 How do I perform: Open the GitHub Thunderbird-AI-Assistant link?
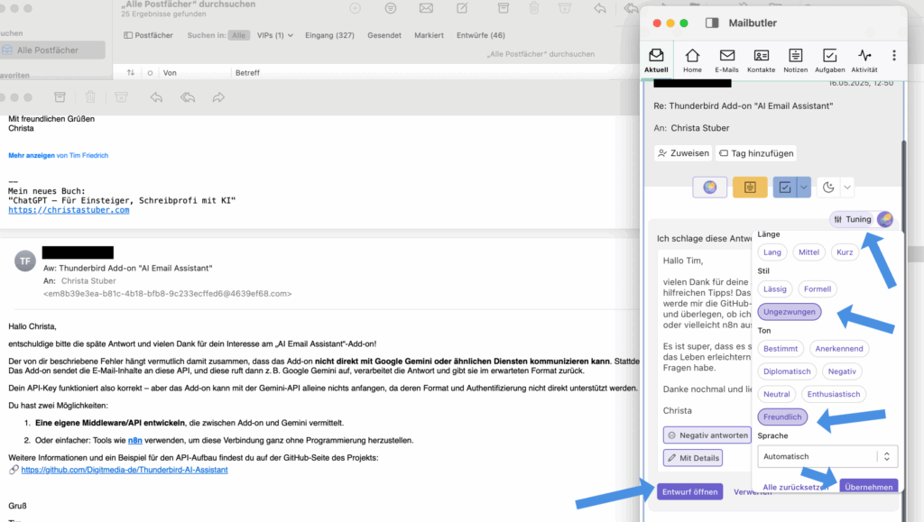pyautogui.click(x=125, y=470)
